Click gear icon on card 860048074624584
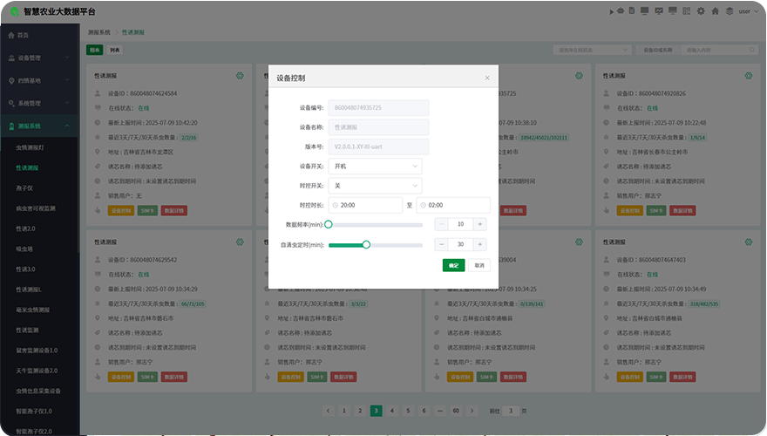This screenshot has height=436, width=767. pyautogui.click(x=240, y=75)
